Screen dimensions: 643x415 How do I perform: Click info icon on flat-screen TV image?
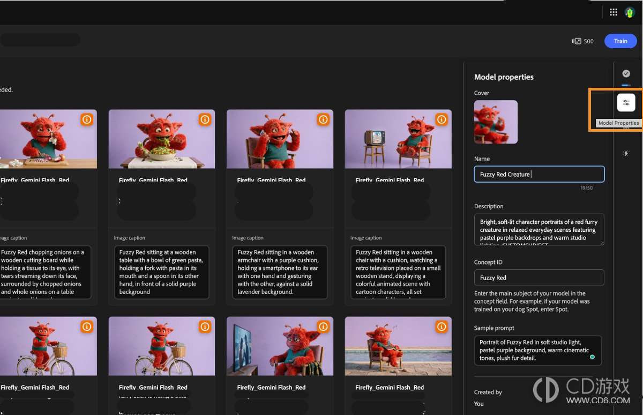tap(323, 327)
